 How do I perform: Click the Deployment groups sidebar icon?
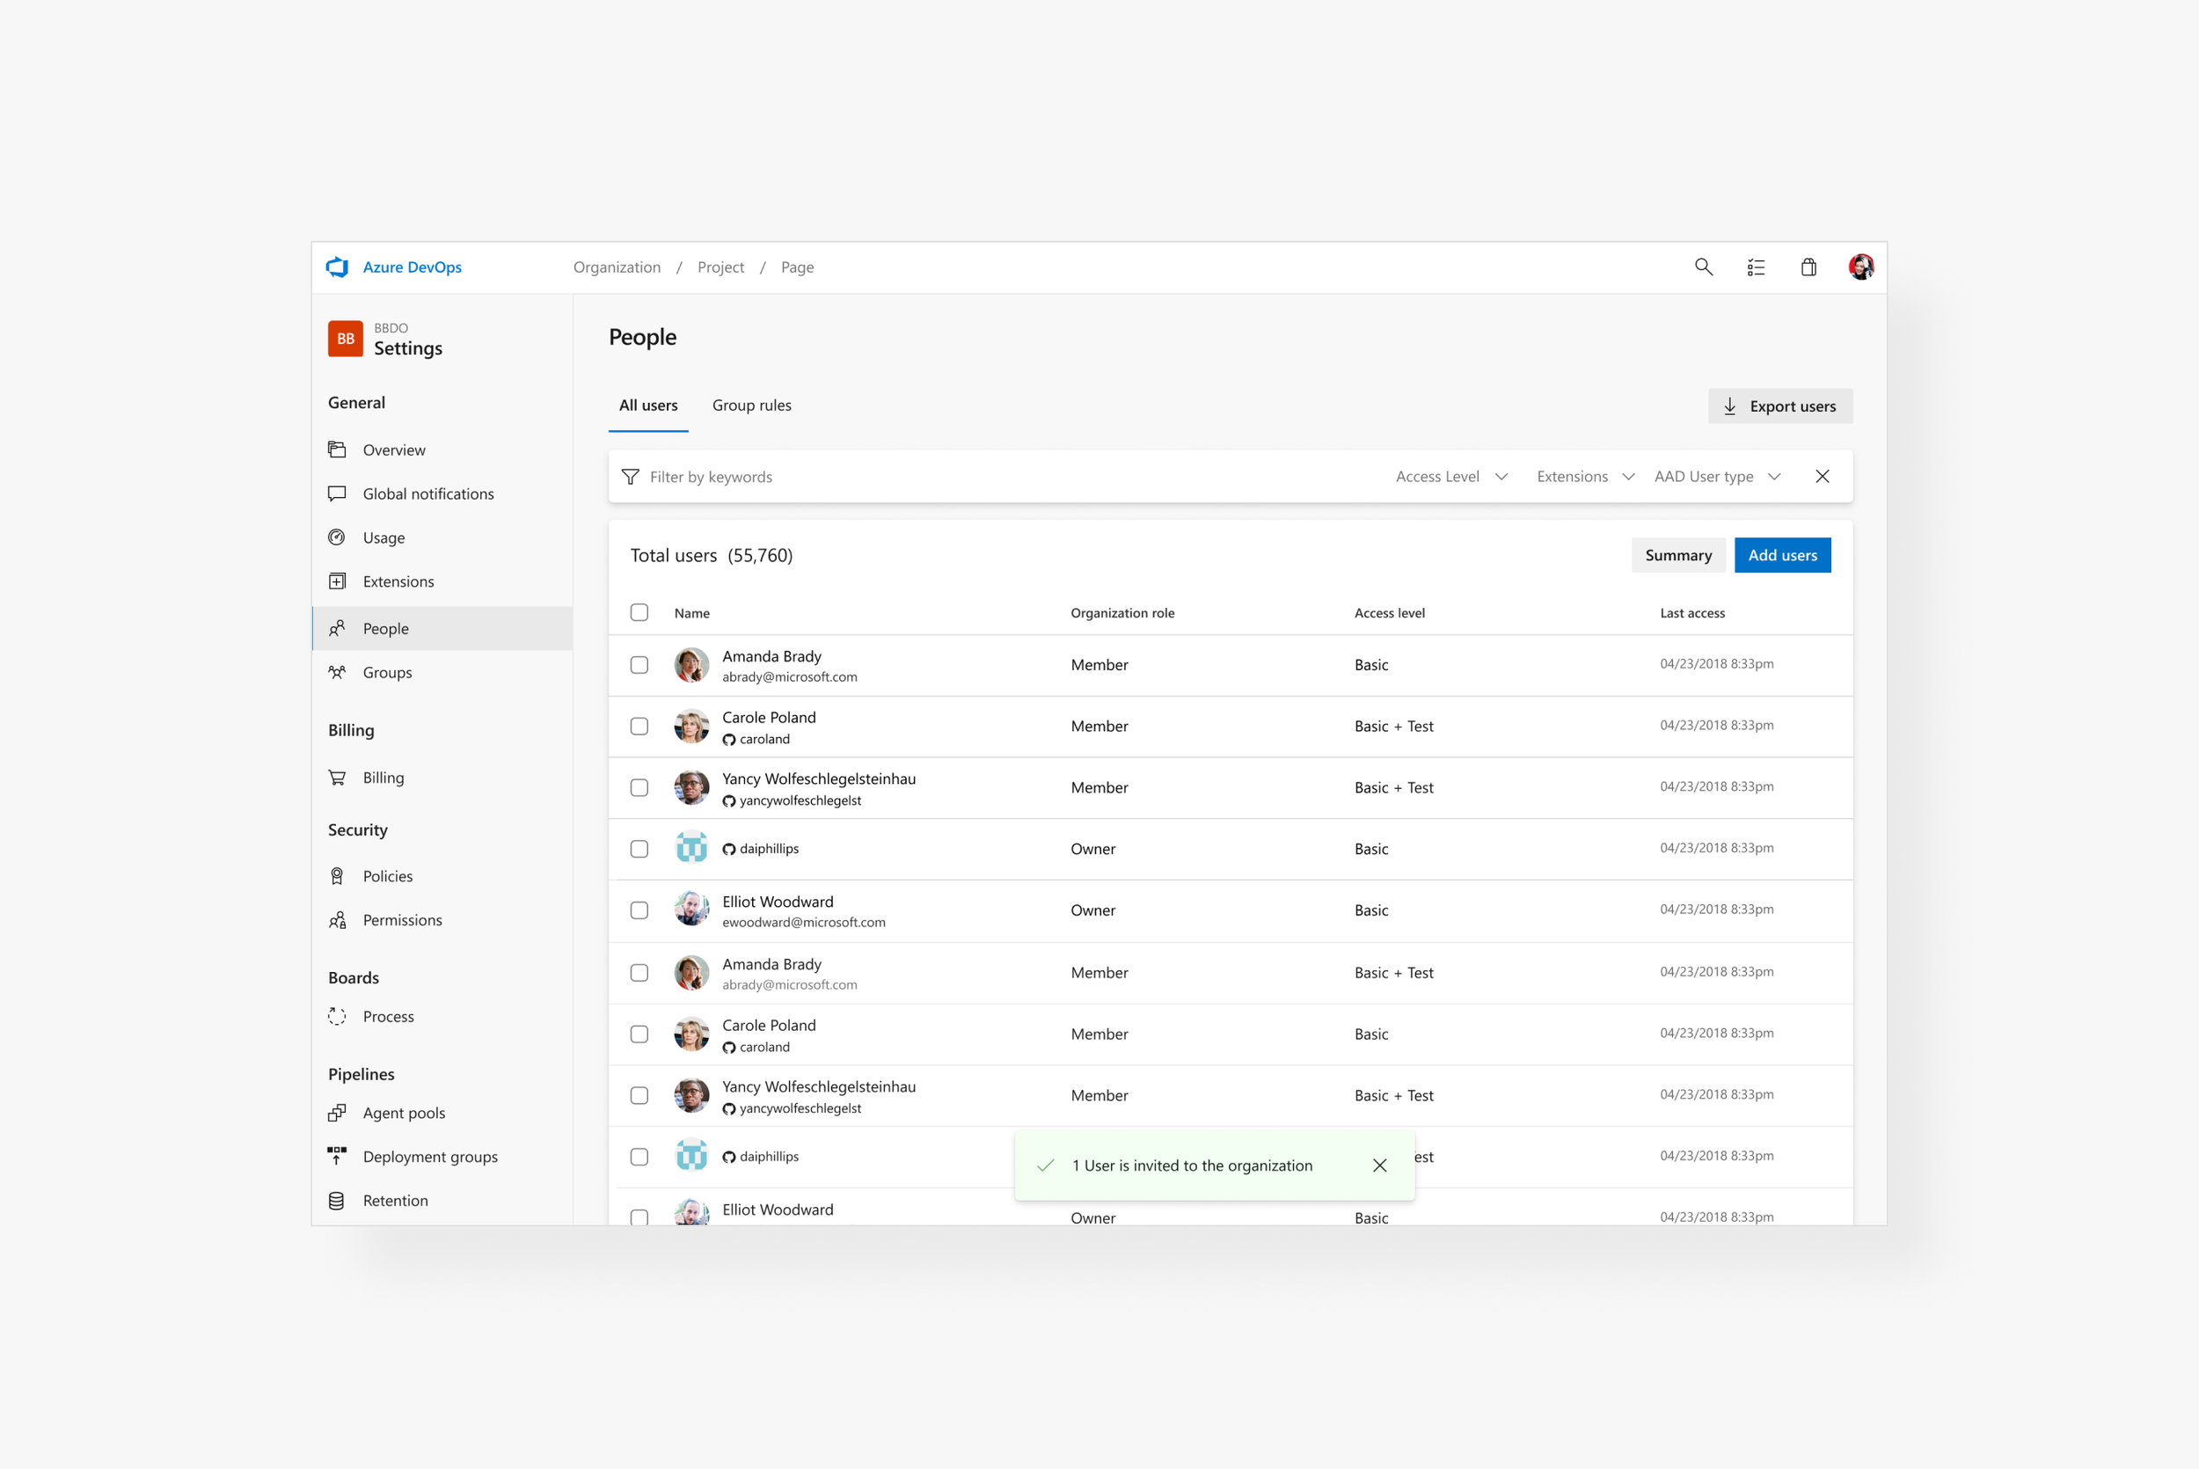click(337, 1156)
